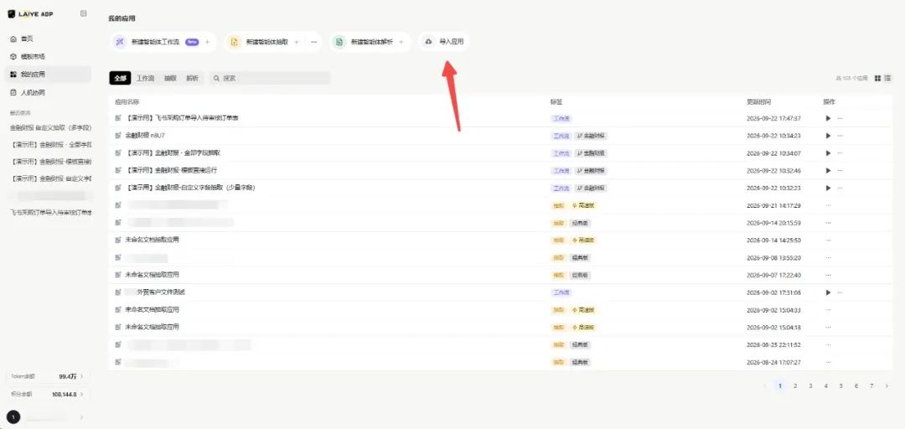Viewport: 905px width, 429px height.
Task: Click the 经典版 tag on the 2026-09-14 20:15:59 row
Action: pyautogui.click(x=580, y=223)
